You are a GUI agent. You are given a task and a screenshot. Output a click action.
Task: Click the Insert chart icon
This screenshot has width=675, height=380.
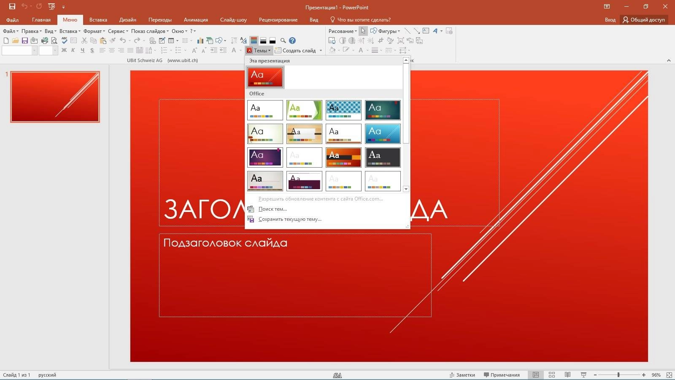tap(200, 41)
